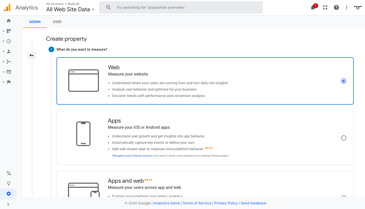365x209 pixels.
Task: Select the Apps and web card
Action: tap(205, 185)
